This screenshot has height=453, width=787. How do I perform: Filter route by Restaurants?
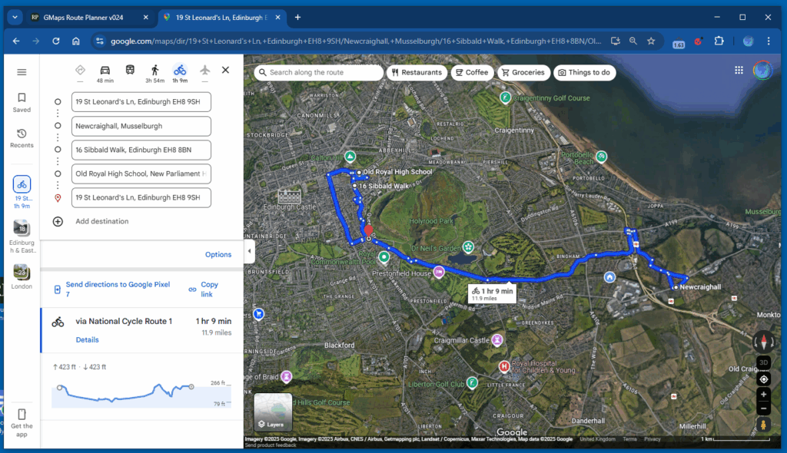pyautogui.click(x=417, y=72)
